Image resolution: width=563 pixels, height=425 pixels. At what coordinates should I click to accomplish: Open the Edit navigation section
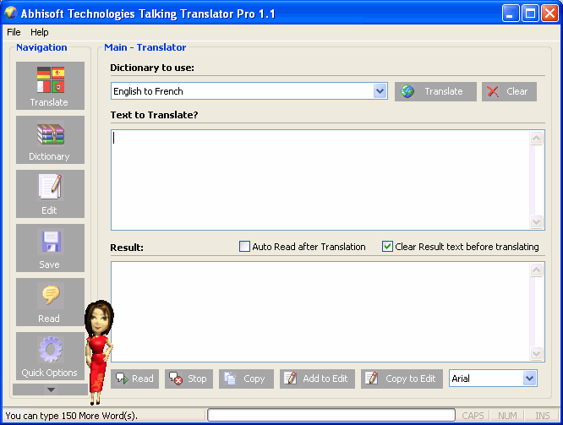(x=50, y=193)
